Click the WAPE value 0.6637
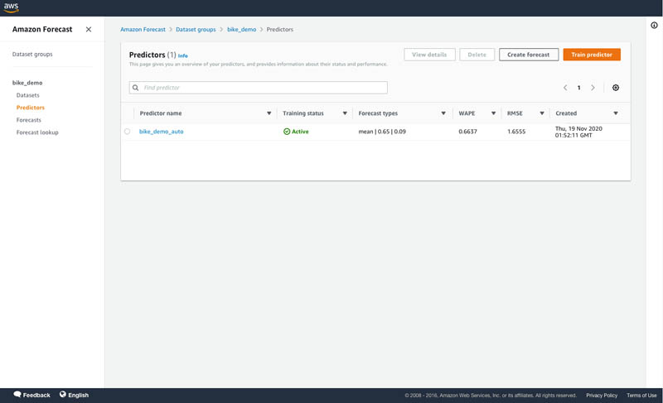Screen dimensions: 663x403 click(467, 132)
